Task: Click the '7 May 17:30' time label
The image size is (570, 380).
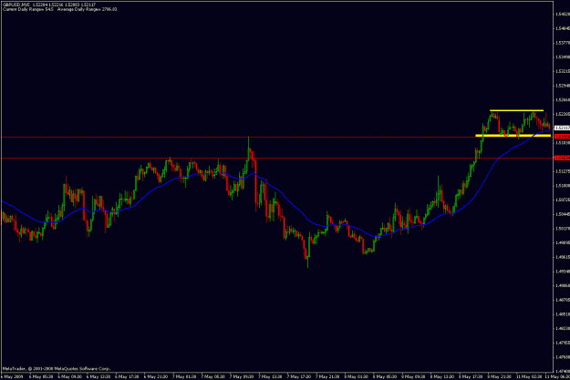Action: click(299, 376)
